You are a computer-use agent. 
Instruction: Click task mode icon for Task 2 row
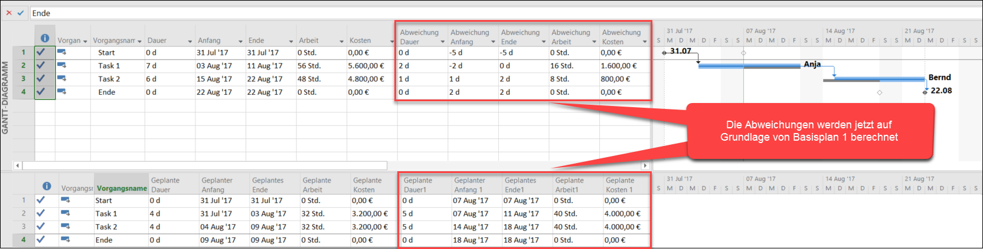tap(61, 78)
